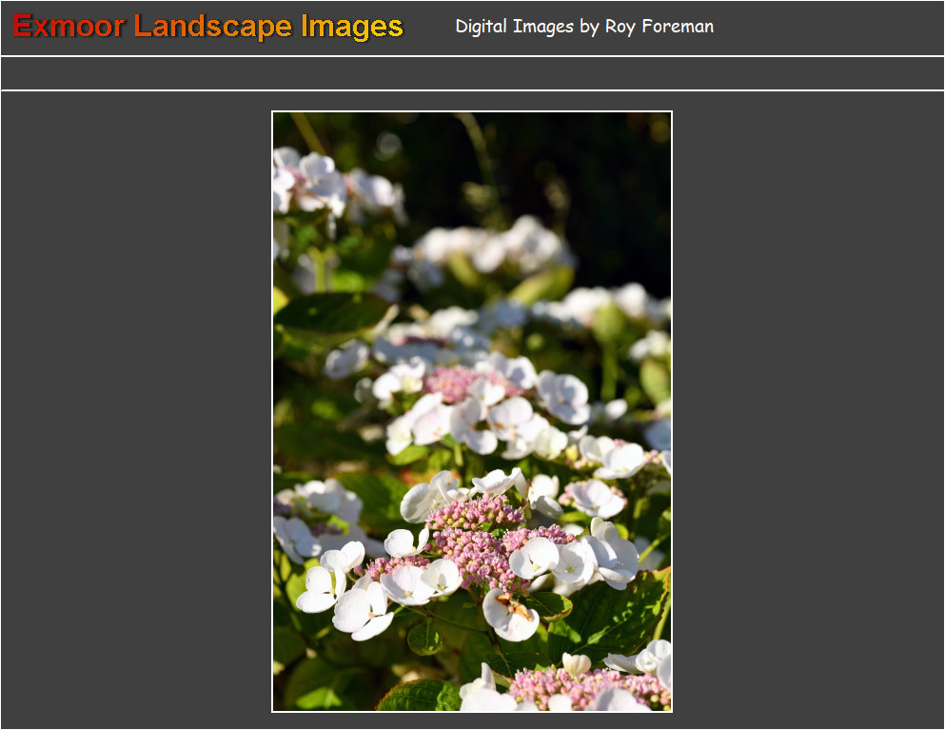Click the empty navigation bar below the header
The height and width of the screenshot is (730, 945).
coord(472,73)
